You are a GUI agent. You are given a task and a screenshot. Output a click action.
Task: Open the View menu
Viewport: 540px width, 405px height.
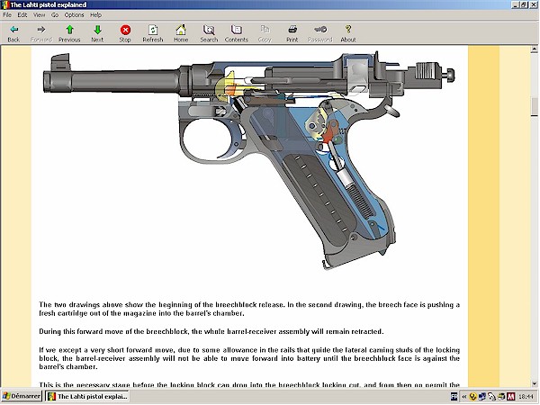(39, 14)
